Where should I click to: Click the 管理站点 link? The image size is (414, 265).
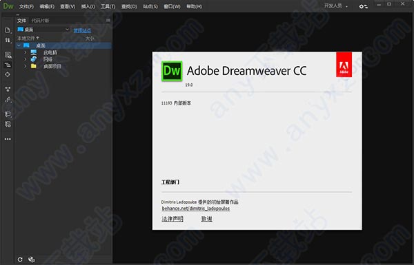tap(82, 30)
